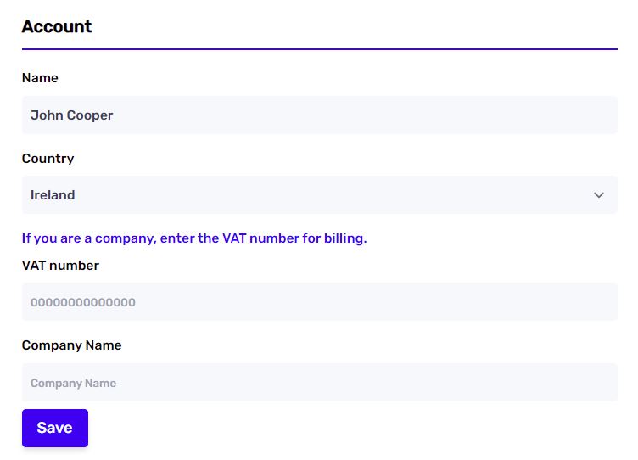Select the Ireland value text

tap(53, 195)
